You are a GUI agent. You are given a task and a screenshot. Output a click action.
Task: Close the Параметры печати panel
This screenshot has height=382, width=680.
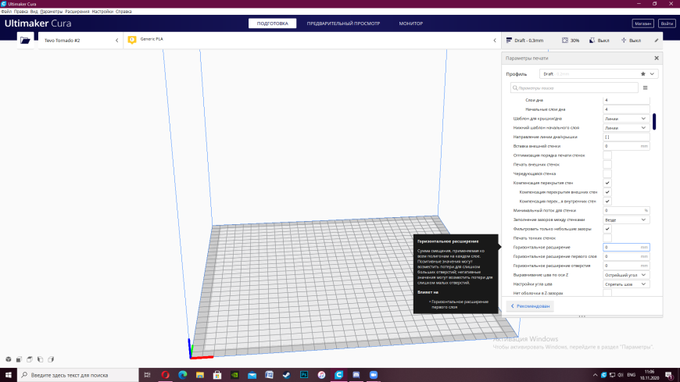[657, 58]
